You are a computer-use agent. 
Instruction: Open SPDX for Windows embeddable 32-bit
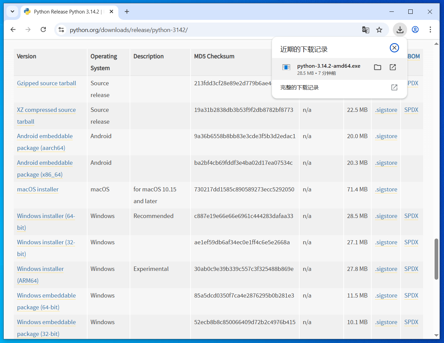coord(411,322)
